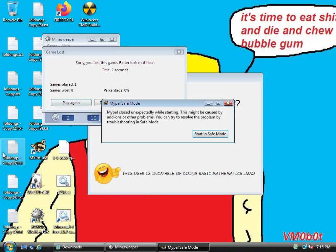Click the Minesweeper window title bar icon

[48, 39]
